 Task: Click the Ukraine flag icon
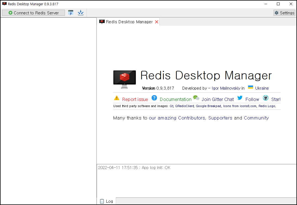point(251,87)
